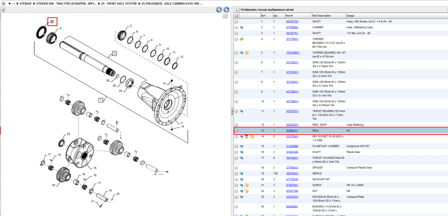448x216 pixels.
Task: Click 'Axle Retaining' usage text
Action: pyautogui.click(x=354, y=125)
